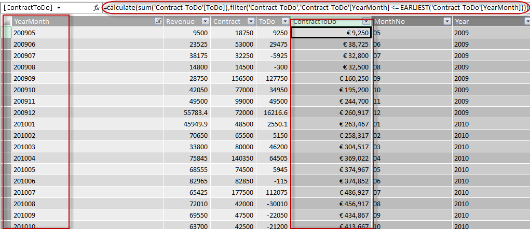Click the ToDo cell showing -30010
Image resolution: width=530 pixels, height=229 pixels.
pyautogui.click(x=274, y=204)
